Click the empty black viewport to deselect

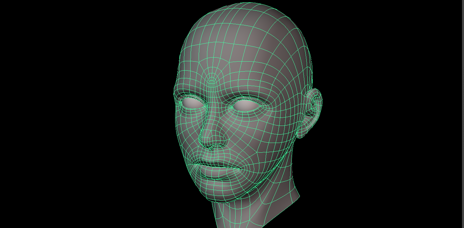[67, 67]
